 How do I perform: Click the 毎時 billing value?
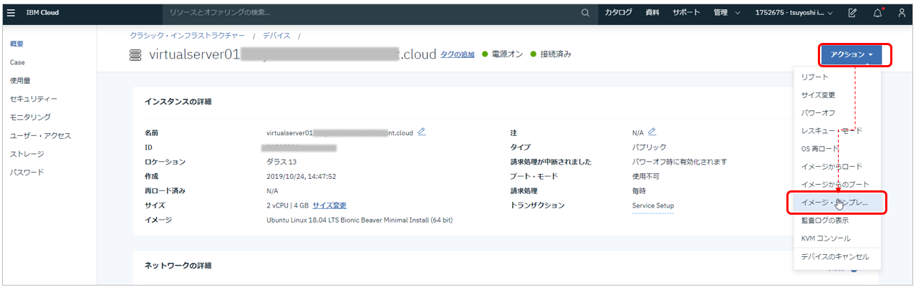tap(640, 191)
